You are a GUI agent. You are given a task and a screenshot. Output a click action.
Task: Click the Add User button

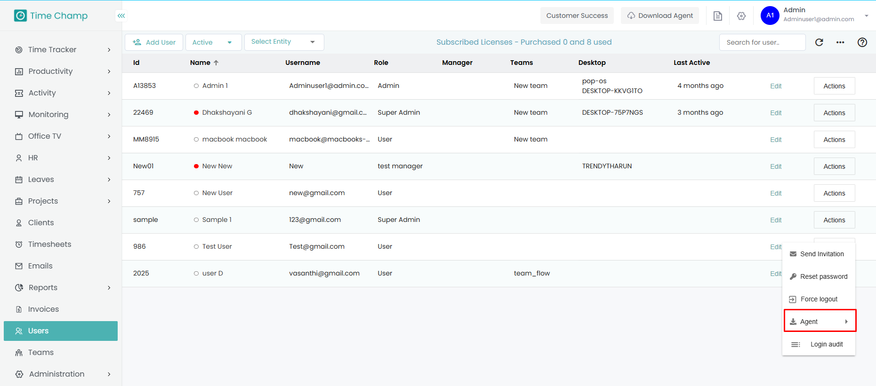point(154,42)
